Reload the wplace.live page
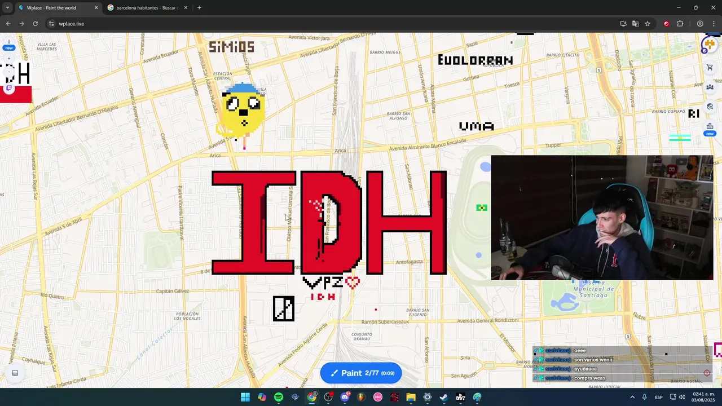Viewport: 722px width, 406px height. (x=35, y=24)
